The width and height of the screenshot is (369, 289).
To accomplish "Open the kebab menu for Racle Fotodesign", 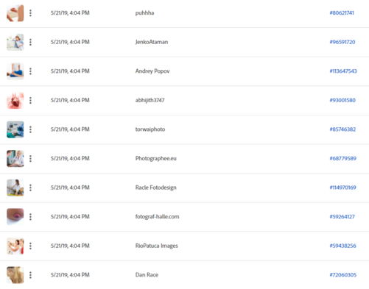I will pos(30,188).
